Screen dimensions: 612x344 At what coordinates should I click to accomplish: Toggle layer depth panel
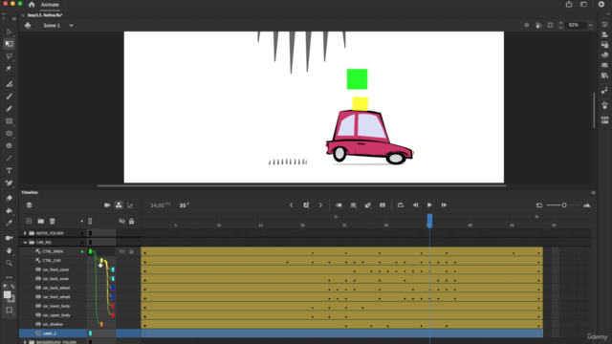tap(130, 205)
